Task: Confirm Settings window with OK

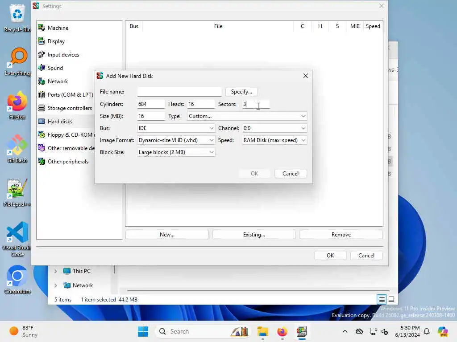Action: 330,256
